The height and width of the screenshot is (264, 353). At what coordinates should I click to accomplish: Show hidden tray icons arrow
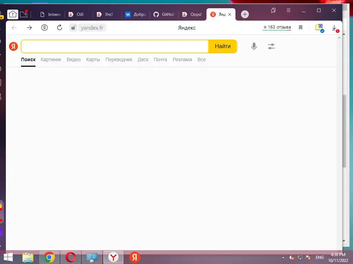(283, 257)
